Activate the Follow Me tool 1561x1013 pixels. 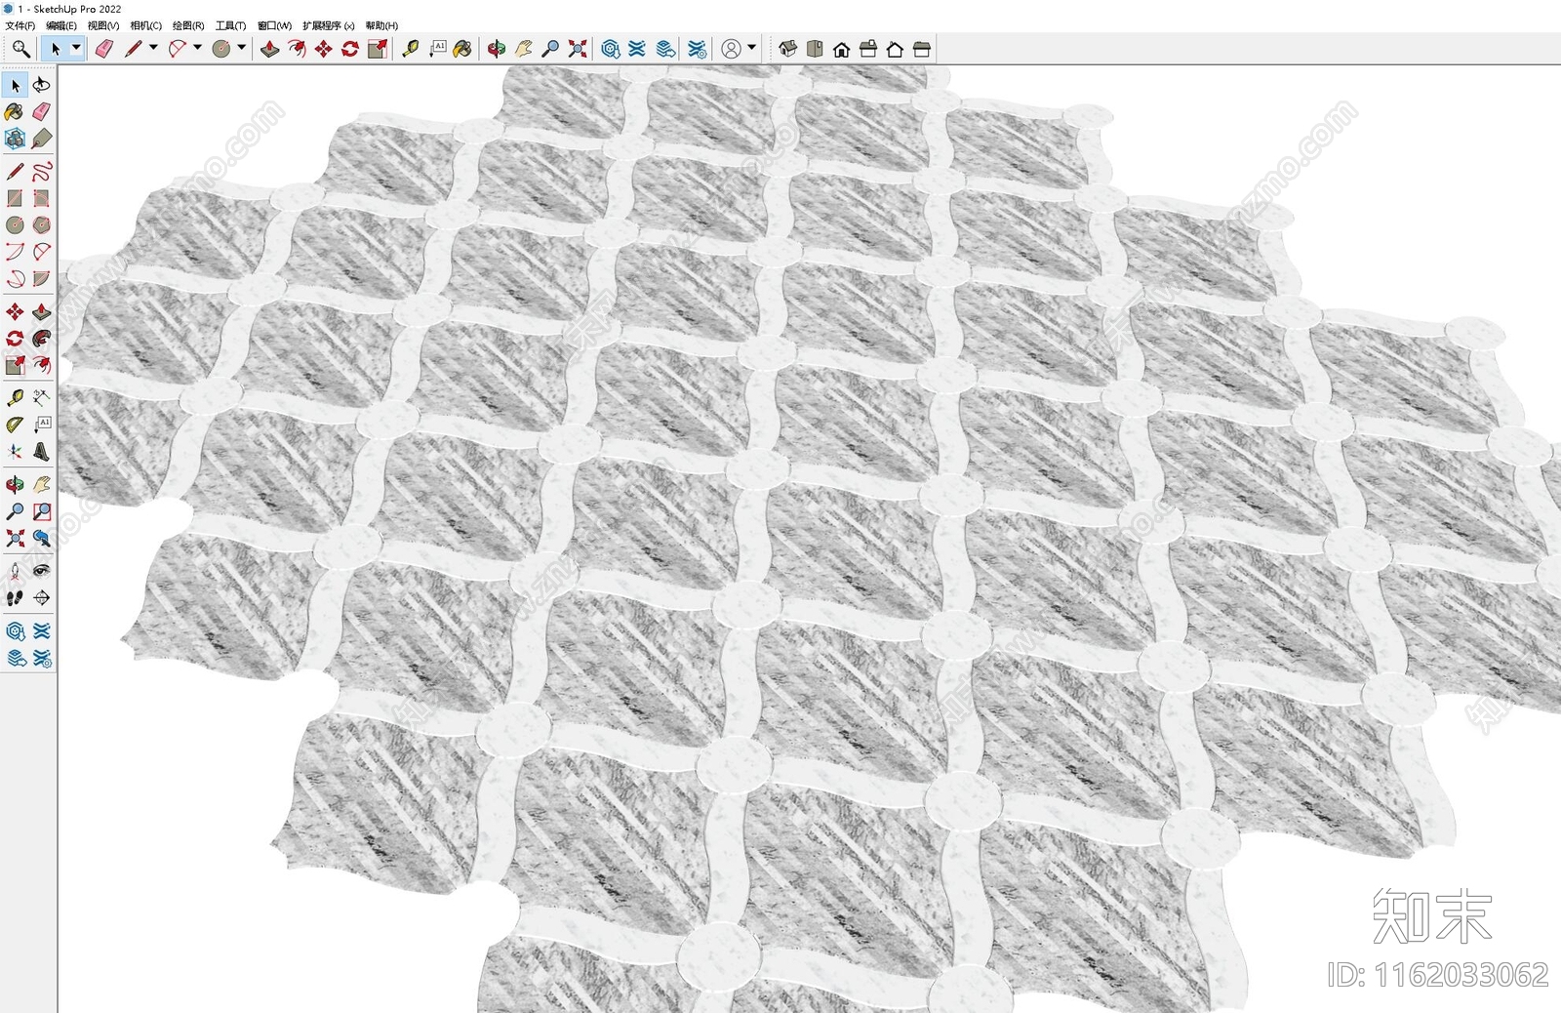[41, 339]
